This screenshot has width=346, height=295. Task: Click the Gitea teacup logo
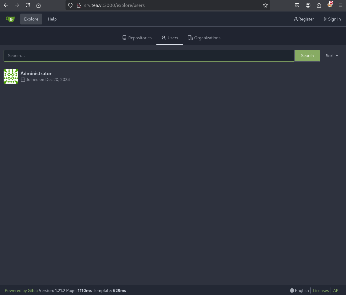(x=10, y=19)
